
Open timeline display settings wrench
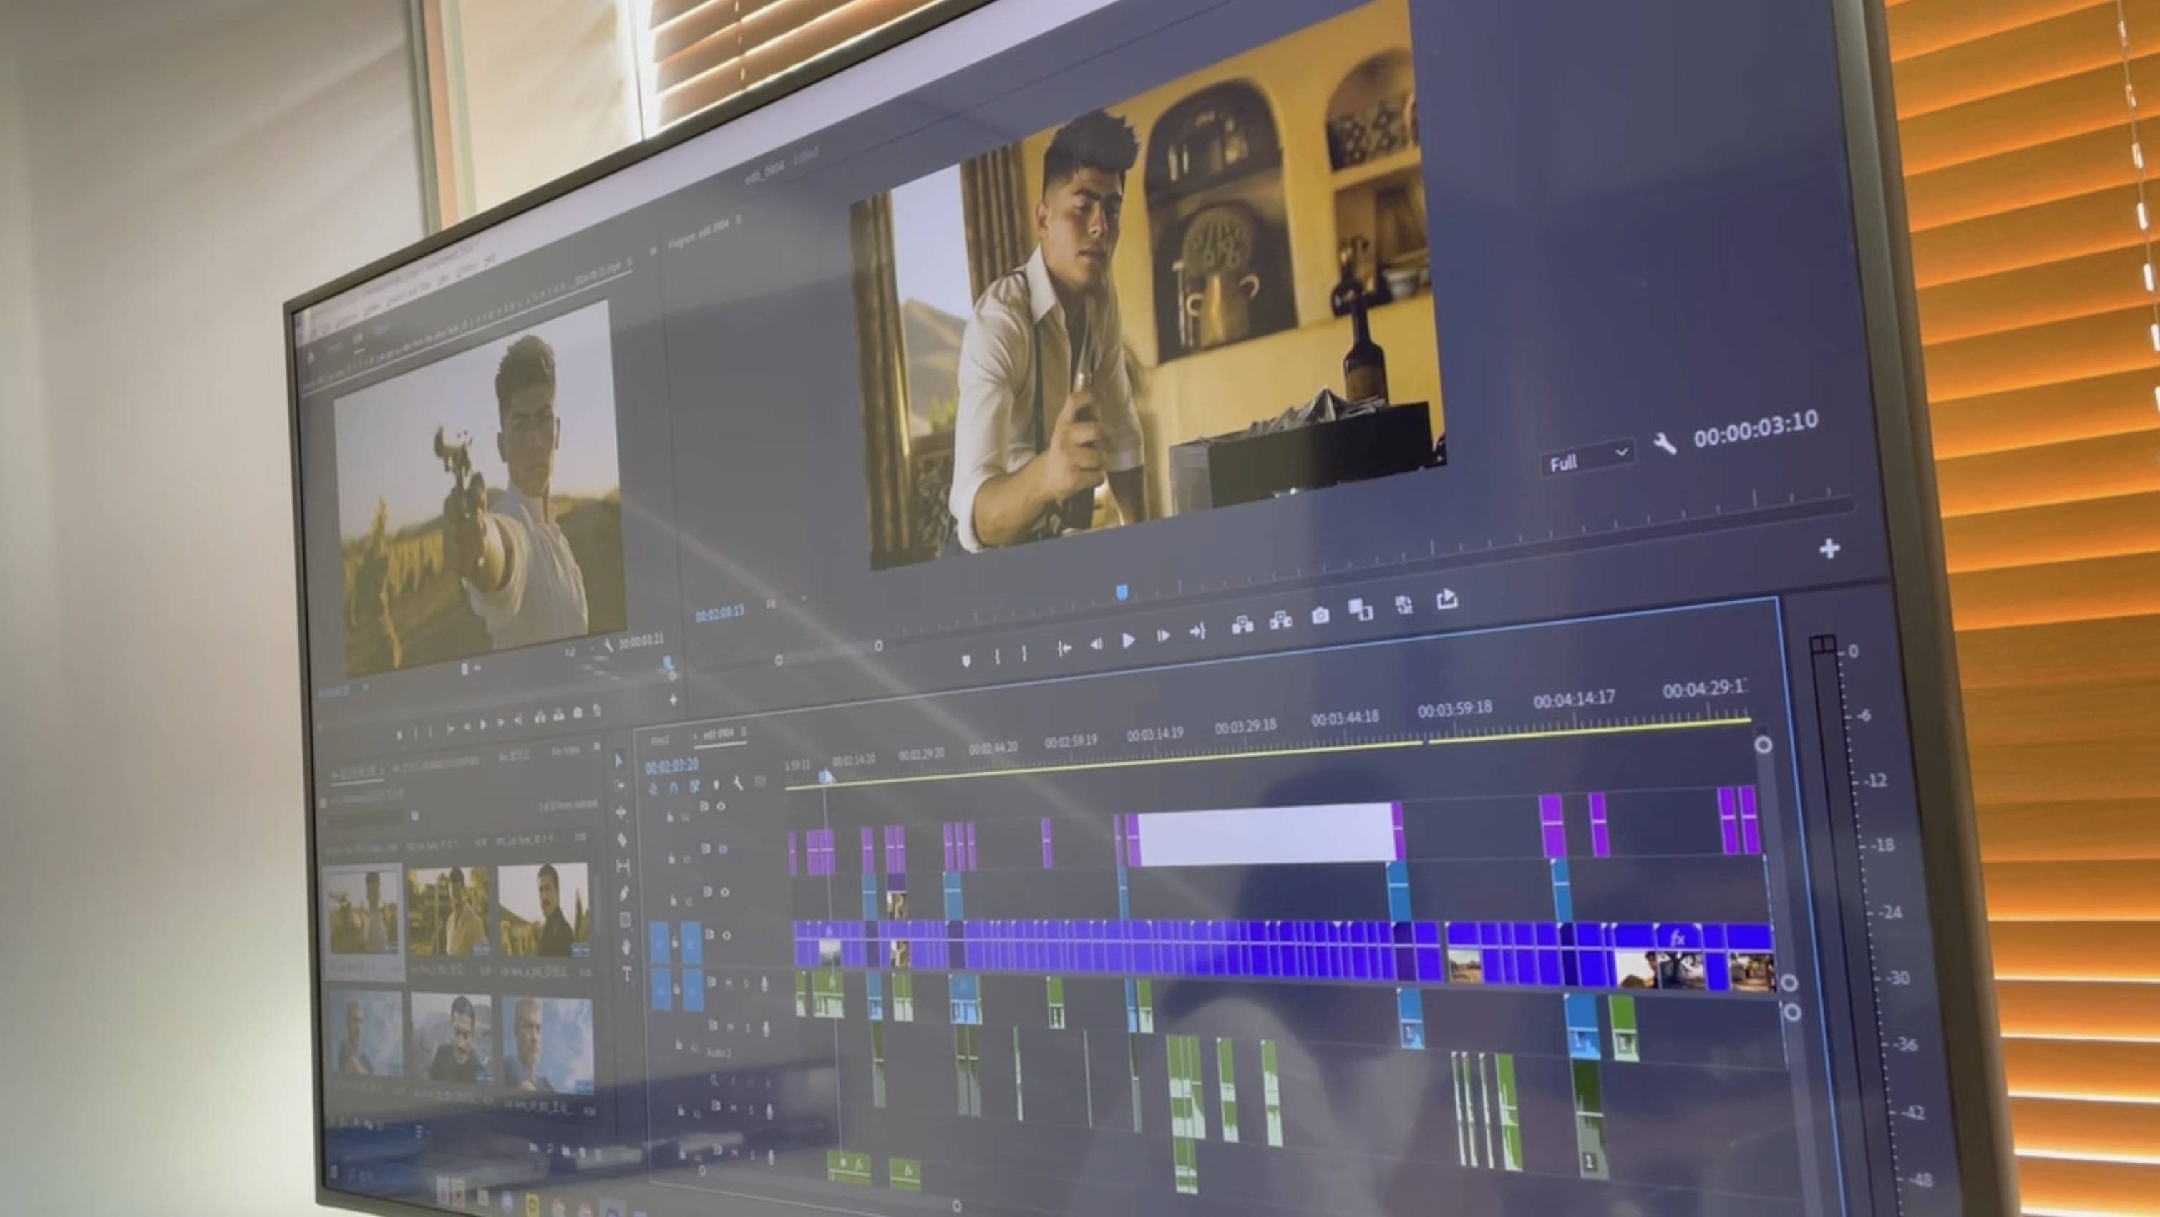738,782
